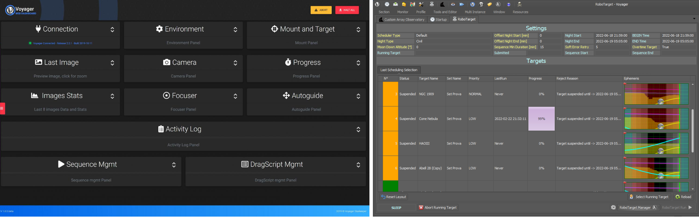Click the stopwatch icon on Progress panel
Image resolution: width=699 pixels, height=218 pixels.
pos(288,62)
